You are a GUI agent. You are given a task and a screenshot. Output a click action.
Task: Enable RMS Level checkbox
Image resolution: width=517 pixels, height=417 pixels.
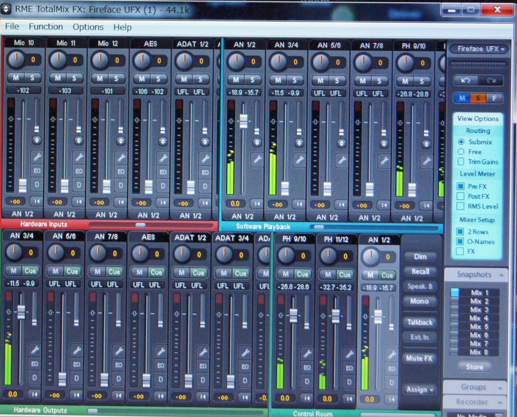(460, 206)
